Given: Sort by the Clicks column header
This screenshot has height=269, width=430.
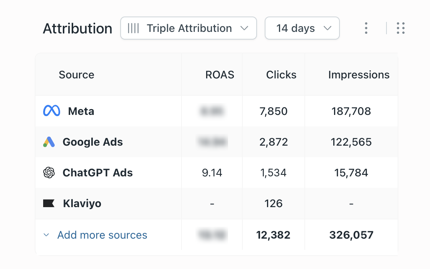Looking at the screenshot, I should (281, 75).
